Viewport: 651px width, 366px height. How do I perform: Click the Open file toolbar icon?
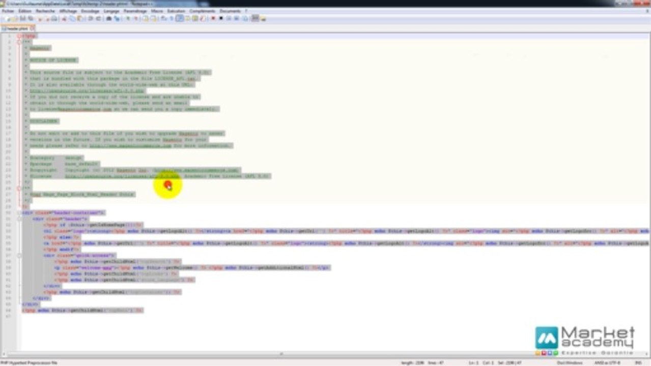pyautogui.click(x=15, y=18)
